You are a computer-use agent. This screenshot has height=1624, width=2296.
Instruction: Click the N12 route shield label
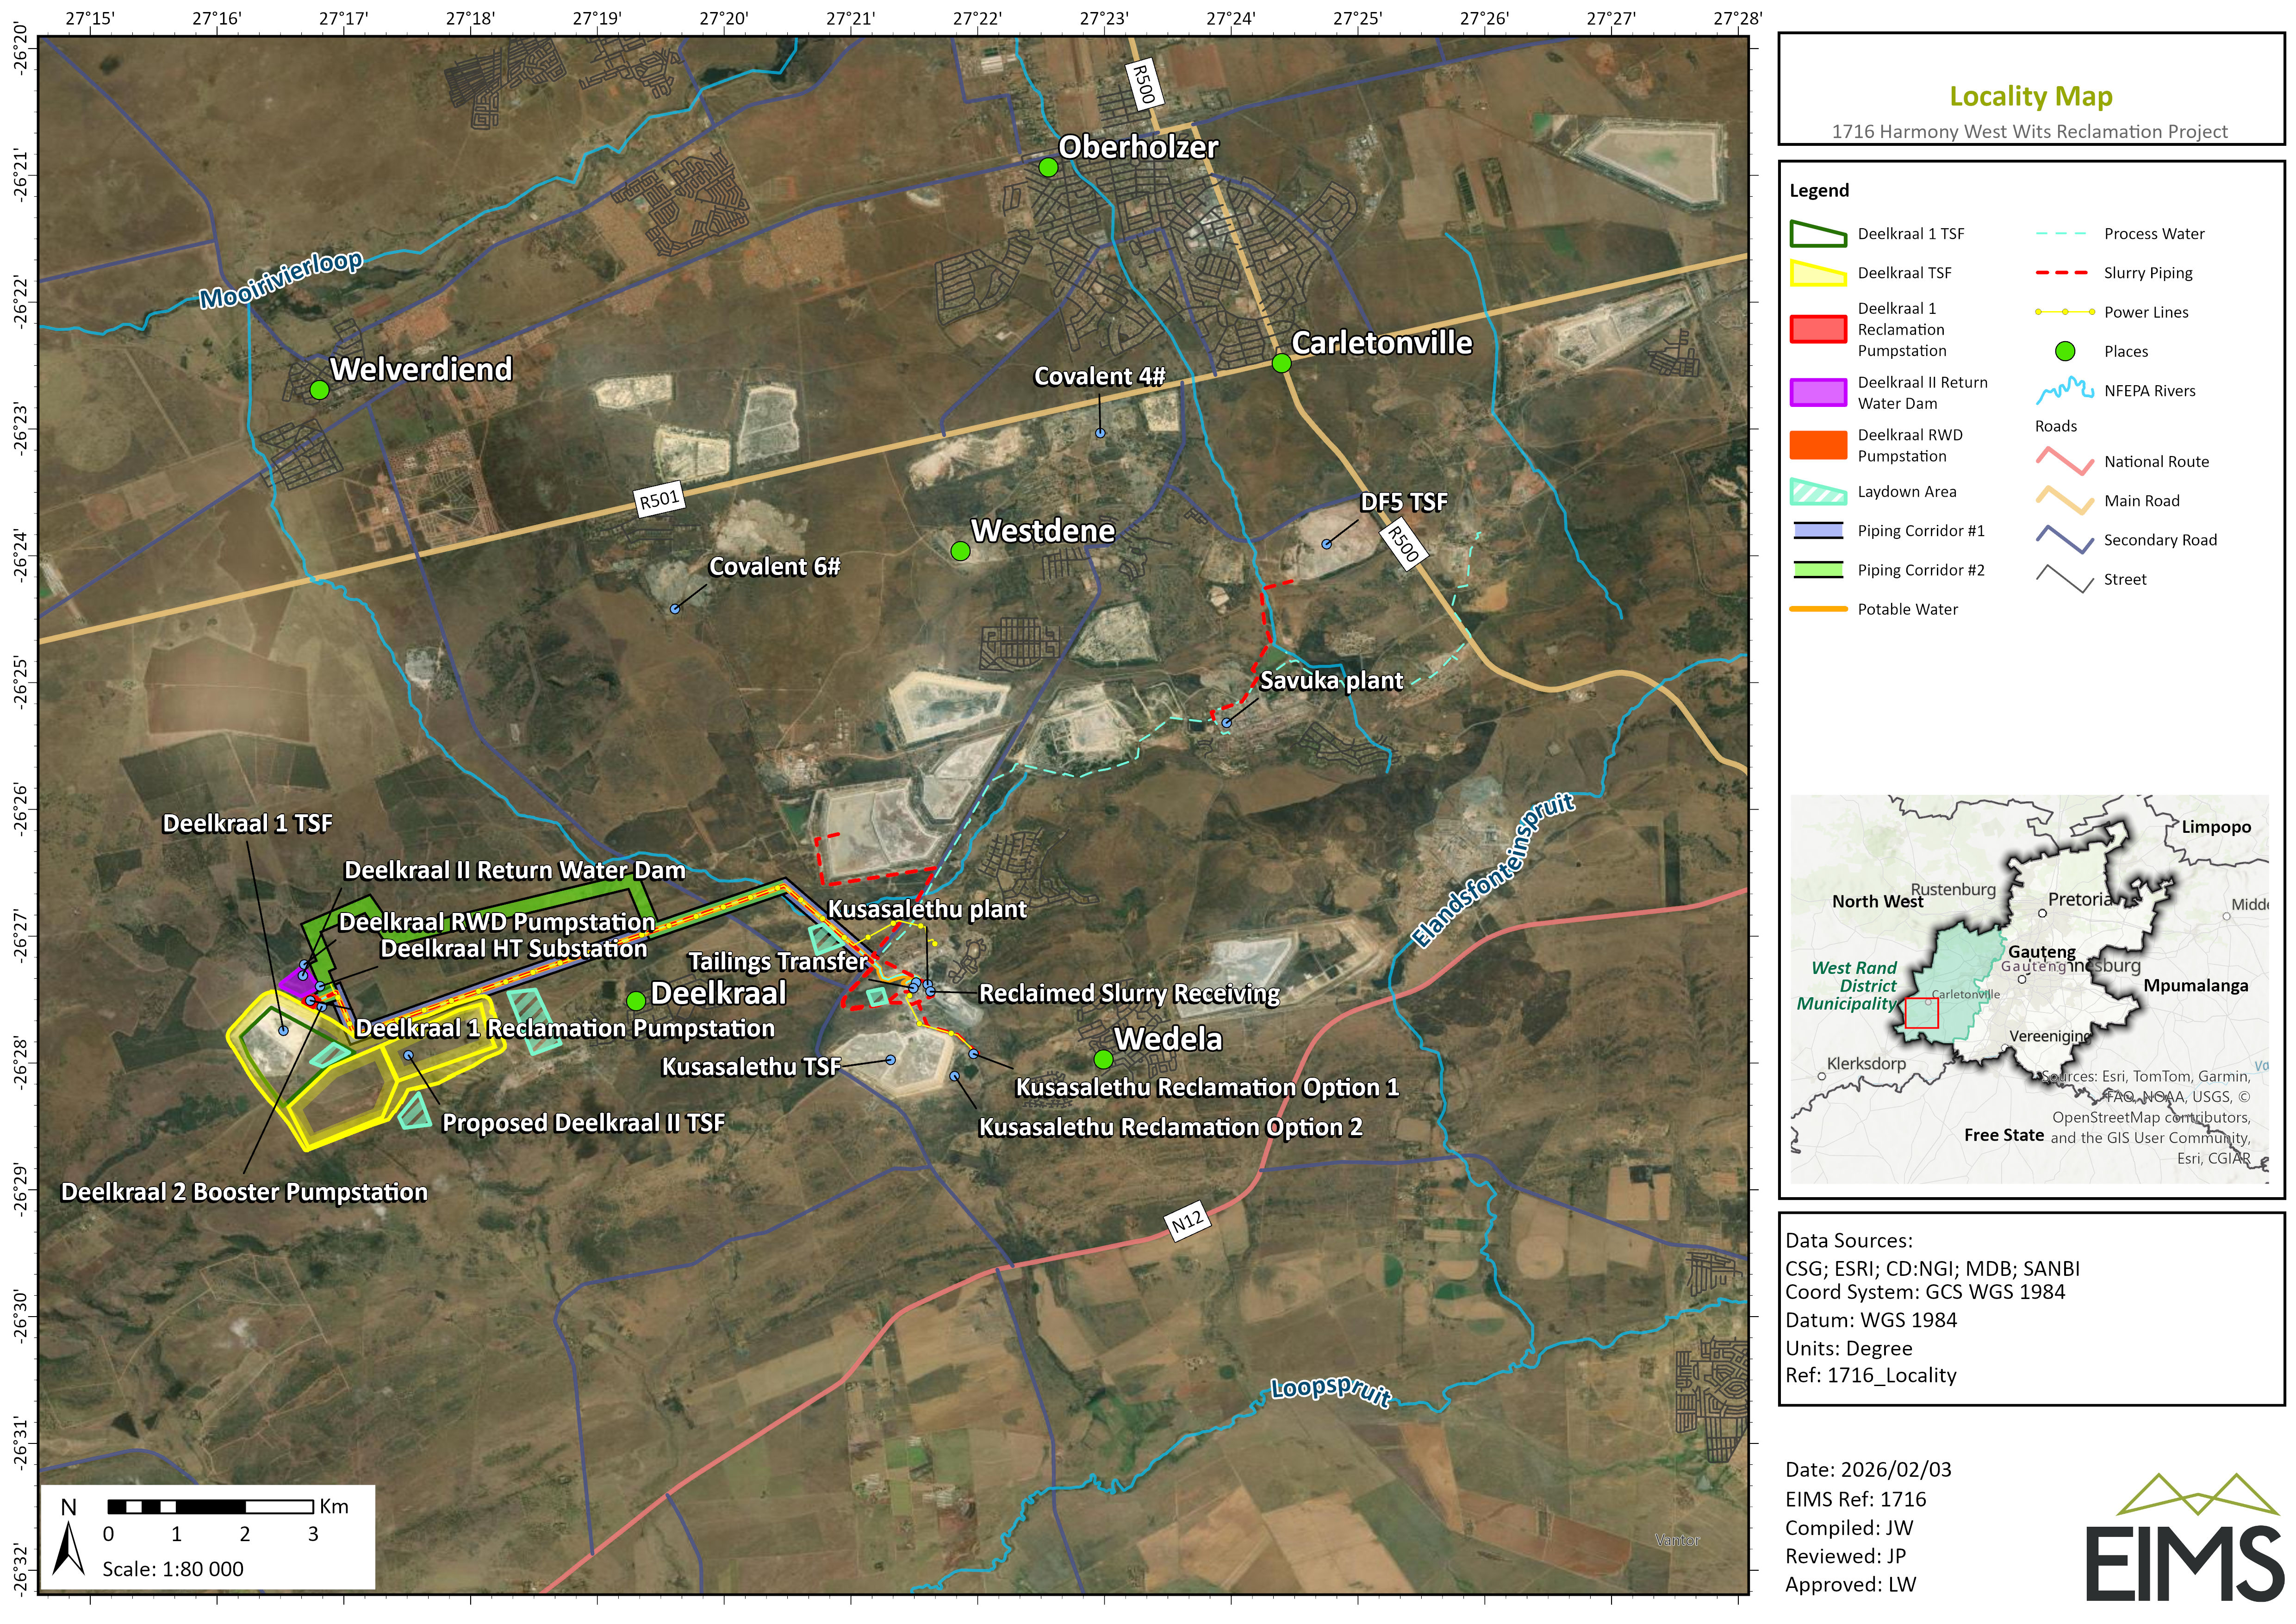point(1187,1220)
